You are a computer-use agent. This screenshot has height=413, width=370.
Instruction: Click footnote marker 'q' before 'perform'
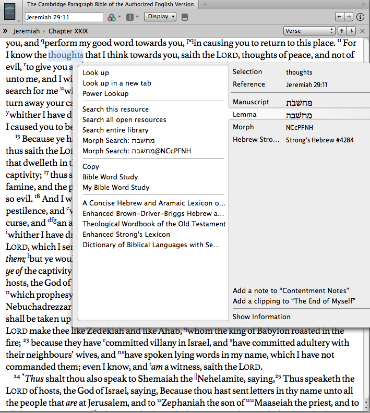(42, 41)
